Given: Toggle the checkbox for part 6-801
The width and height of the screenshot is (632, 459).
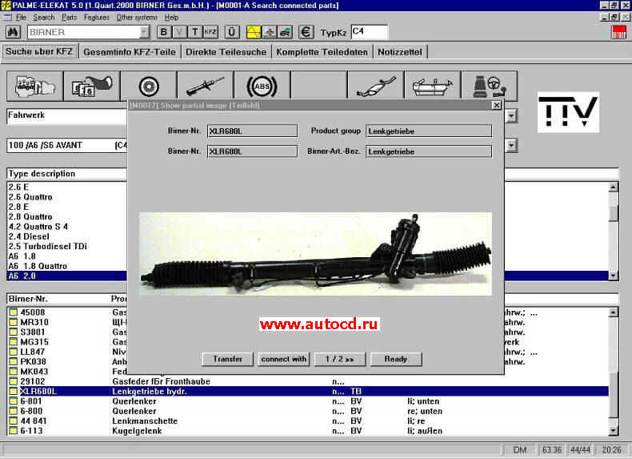Looking at the screenshot, I should click(14, 401).
